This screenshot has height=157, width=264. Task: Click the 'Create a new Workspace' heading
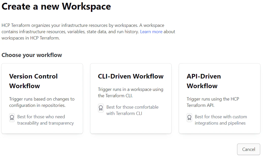click(x=56, y=7)
